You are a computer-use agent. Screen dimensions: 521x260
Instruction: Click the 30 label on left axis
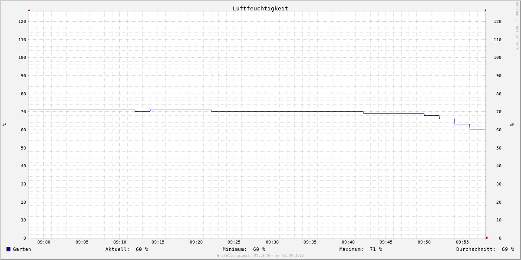click(23, 184)
